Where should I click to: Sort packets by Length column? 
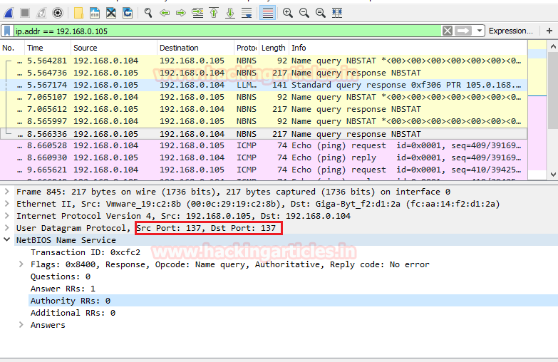click(274, 48)
